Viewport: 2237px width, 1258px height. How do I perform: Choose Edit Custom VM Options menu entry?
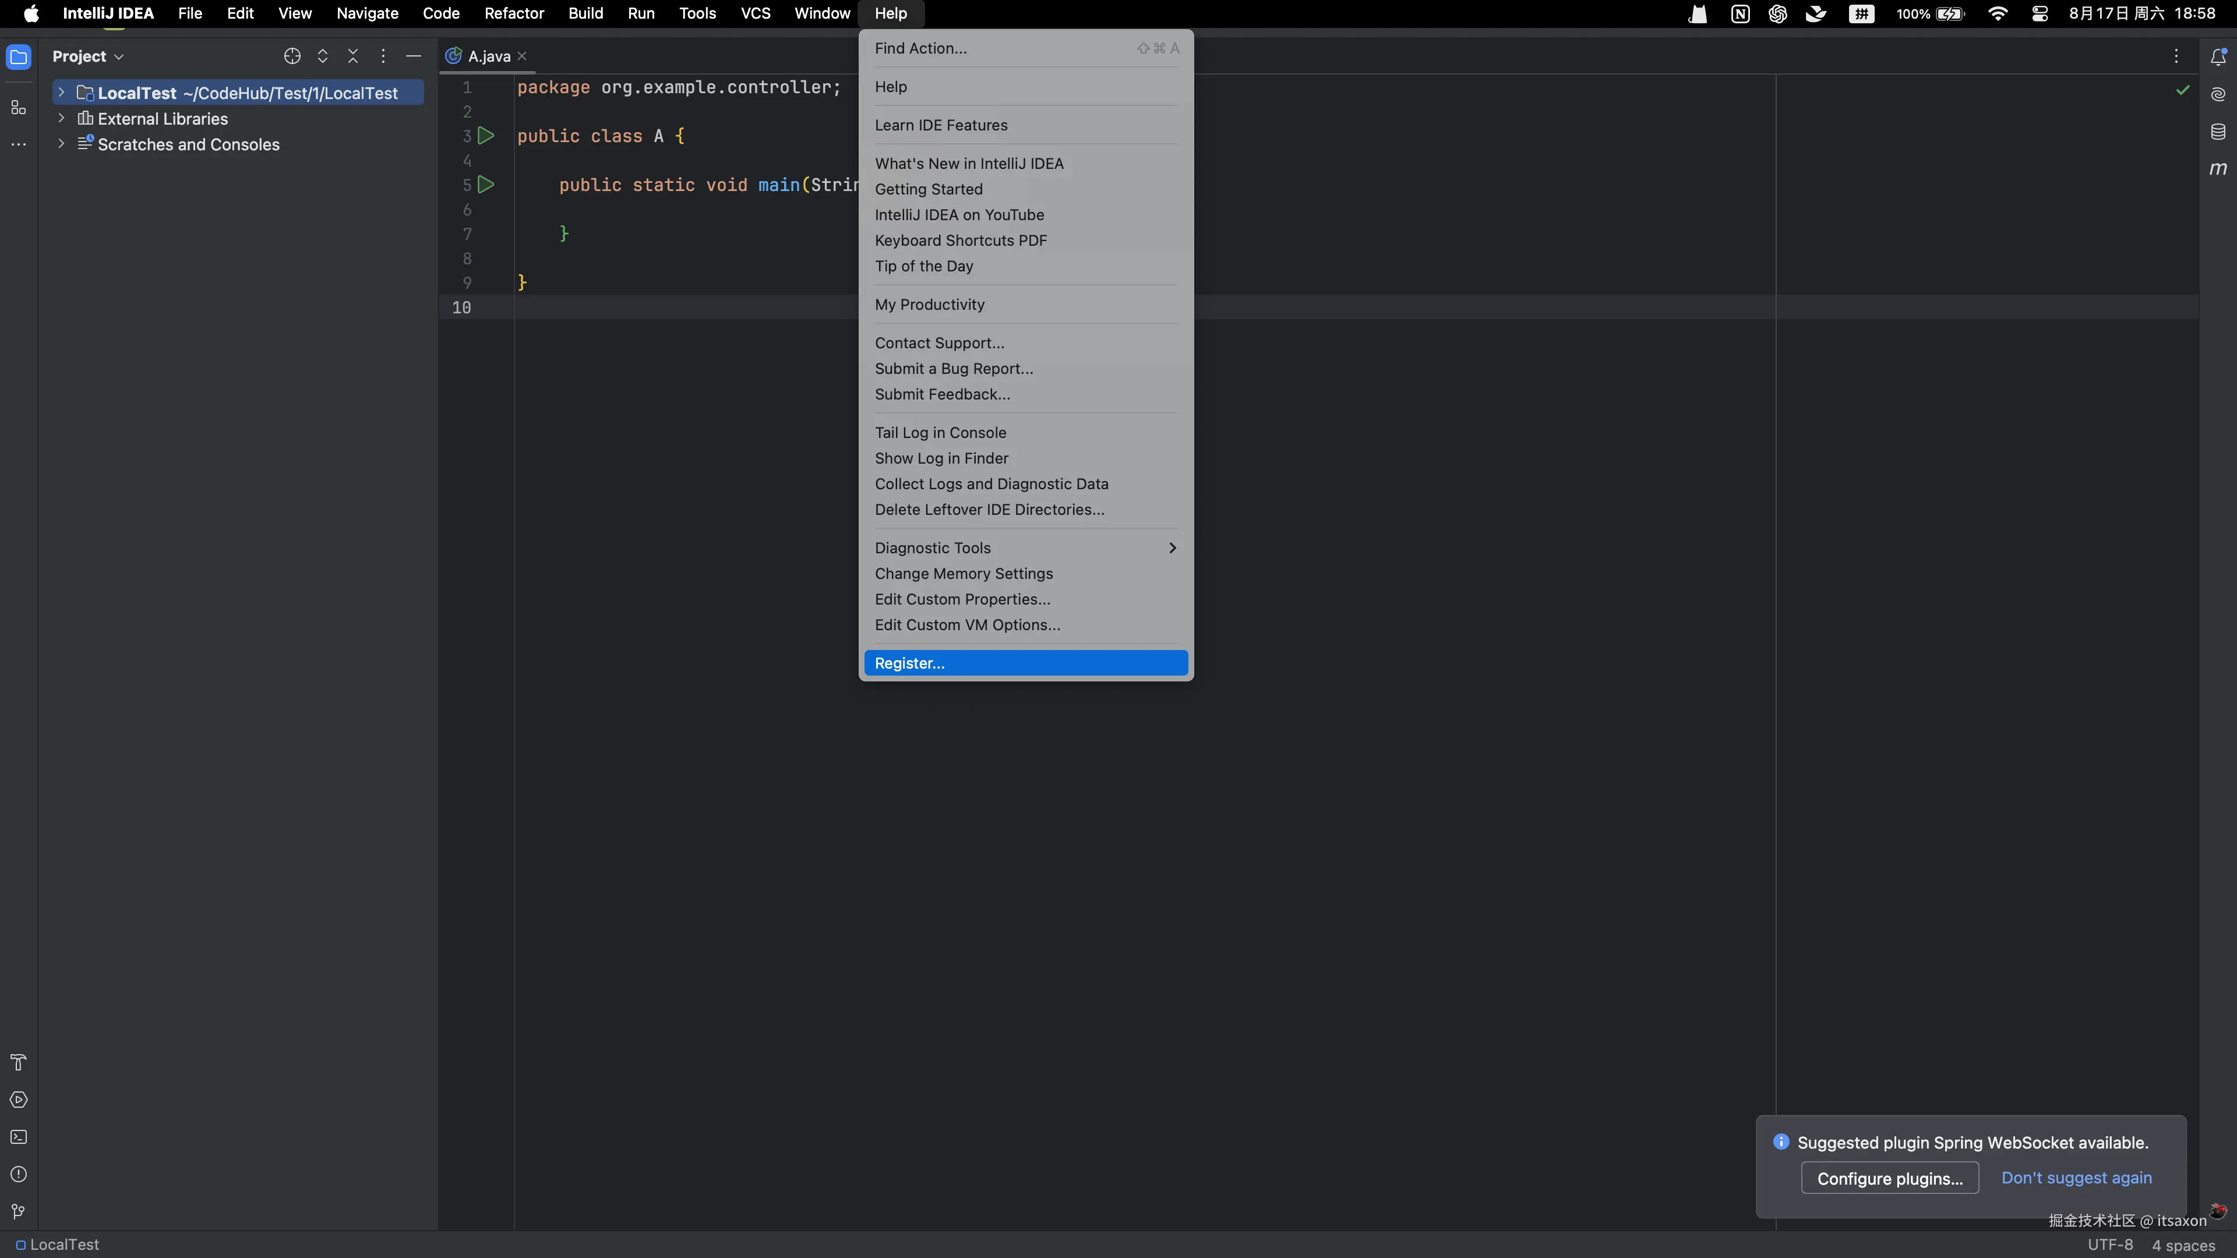click(x=968, y=625)
